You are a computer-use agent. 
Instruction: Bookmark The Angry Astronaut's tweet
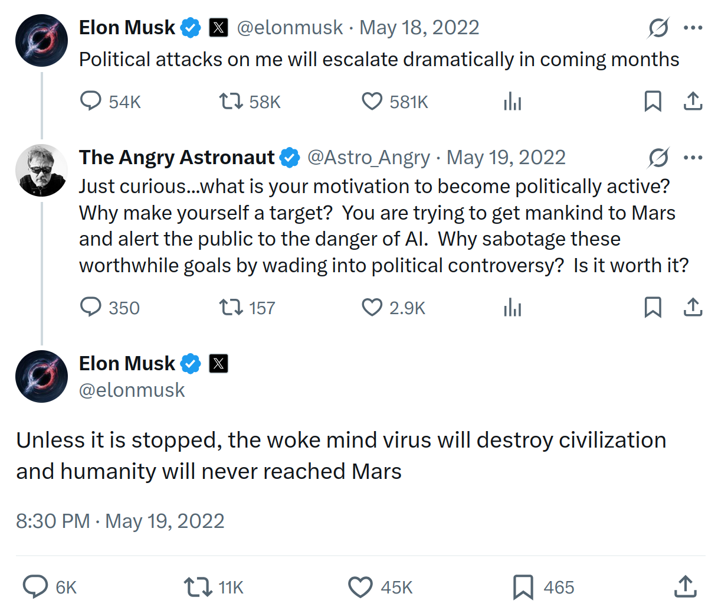(x=653, y=307)
